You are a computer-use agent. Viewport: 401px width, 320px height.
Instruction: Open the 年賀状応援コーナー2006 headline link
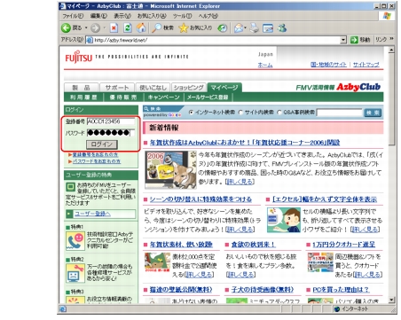point(245,143)
